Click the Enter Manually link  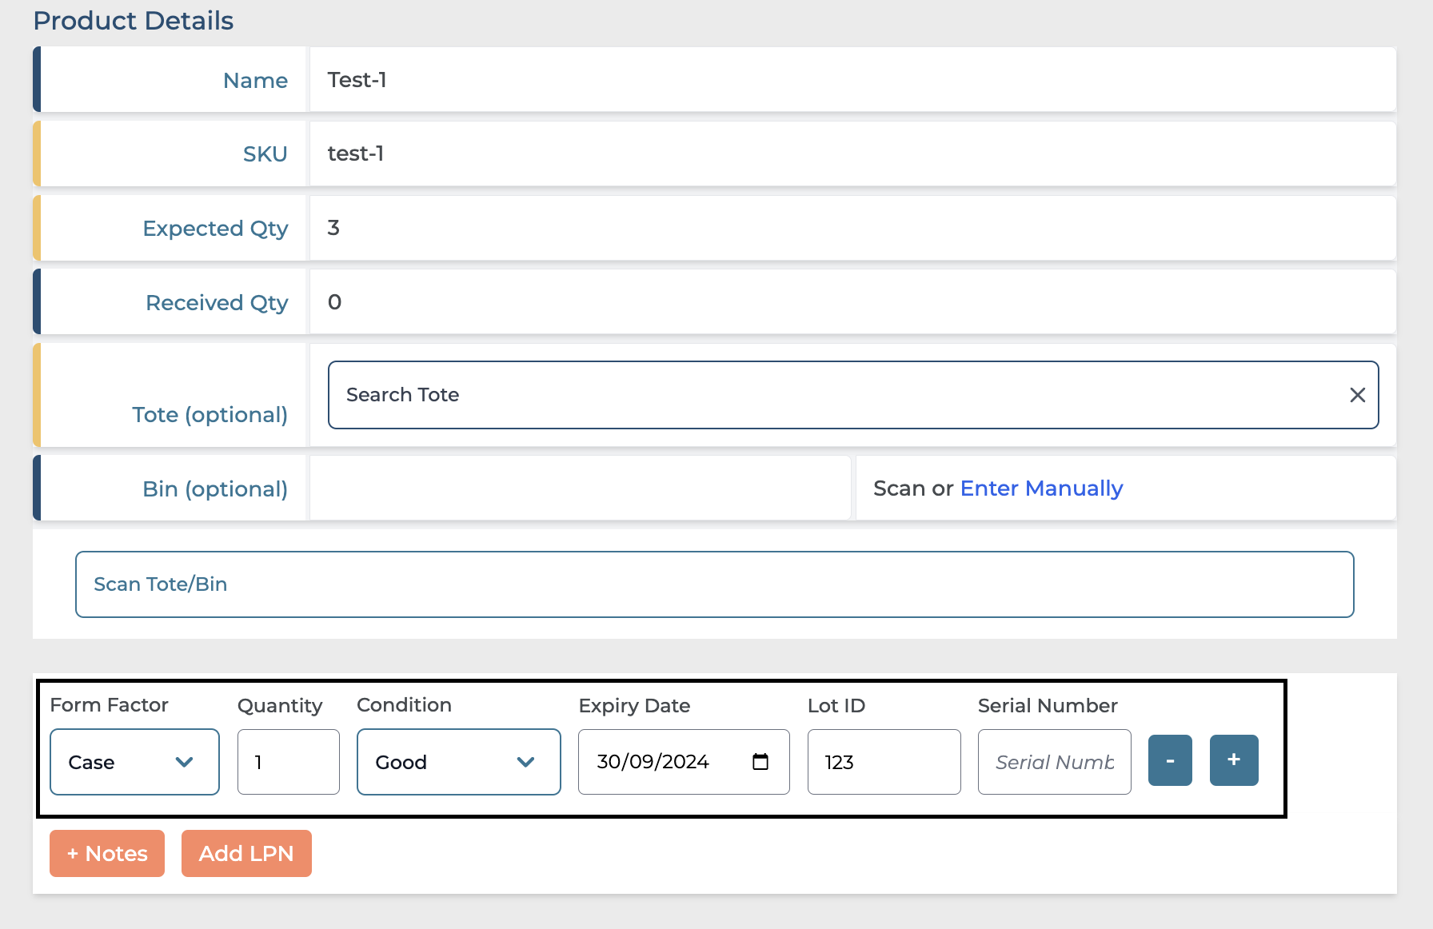click(x=1041, y=488)
